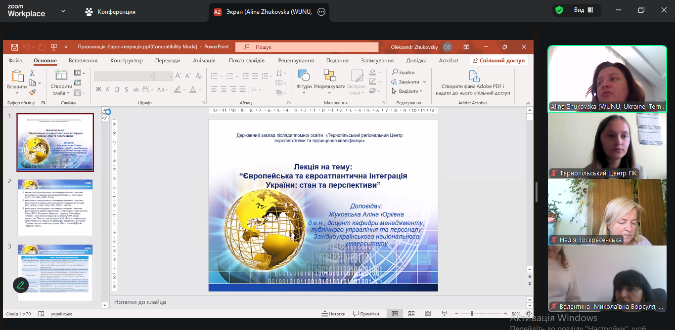The width and height of the screenshot is (675, 330).
Task: Open the Вставлення ribbon tab
Action: (x=83, y=61)
